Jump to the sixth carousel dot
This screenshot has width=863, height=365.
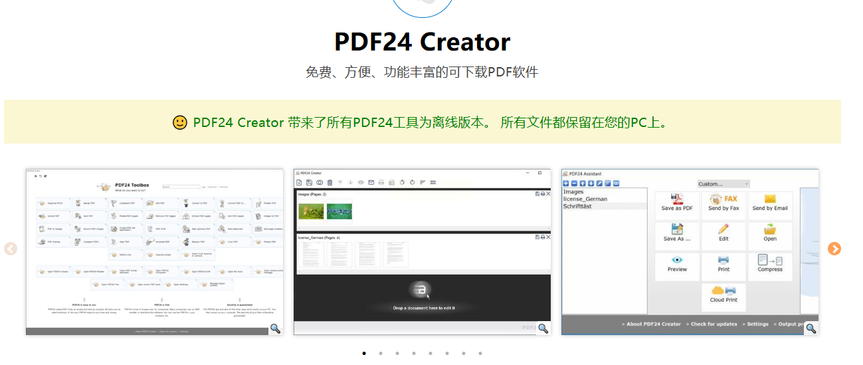[447, 354]
